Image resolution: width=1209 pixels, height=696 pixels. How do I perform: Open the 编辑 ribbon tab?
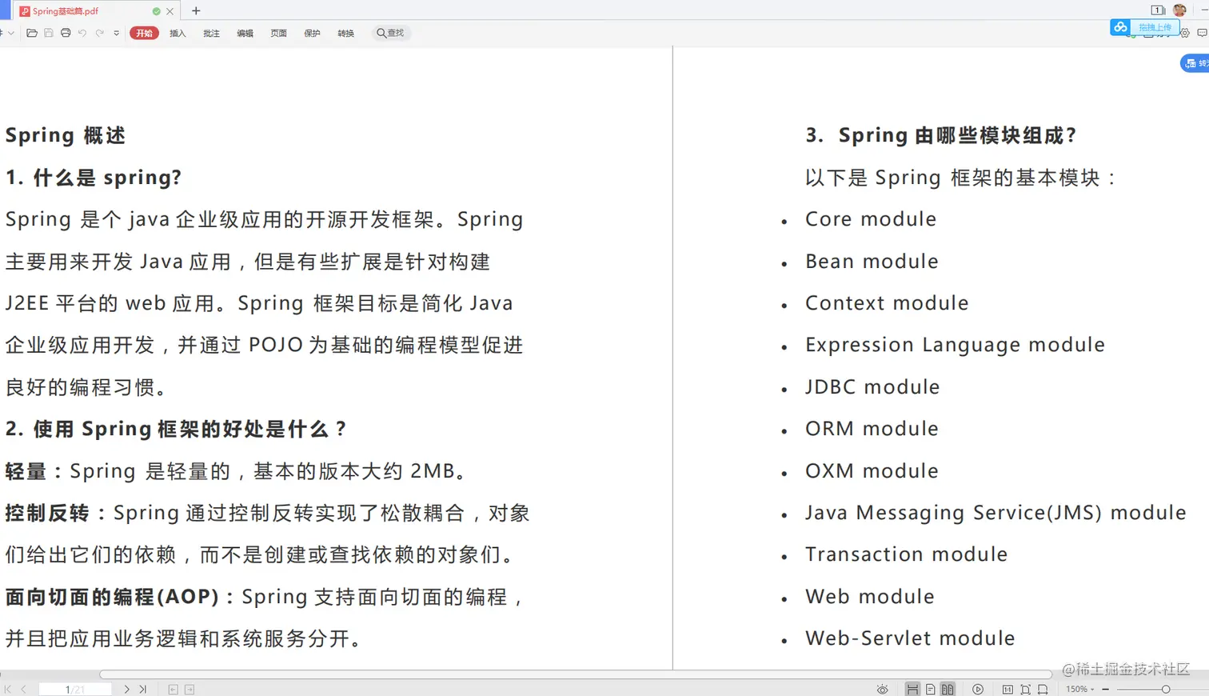point(245,33)
